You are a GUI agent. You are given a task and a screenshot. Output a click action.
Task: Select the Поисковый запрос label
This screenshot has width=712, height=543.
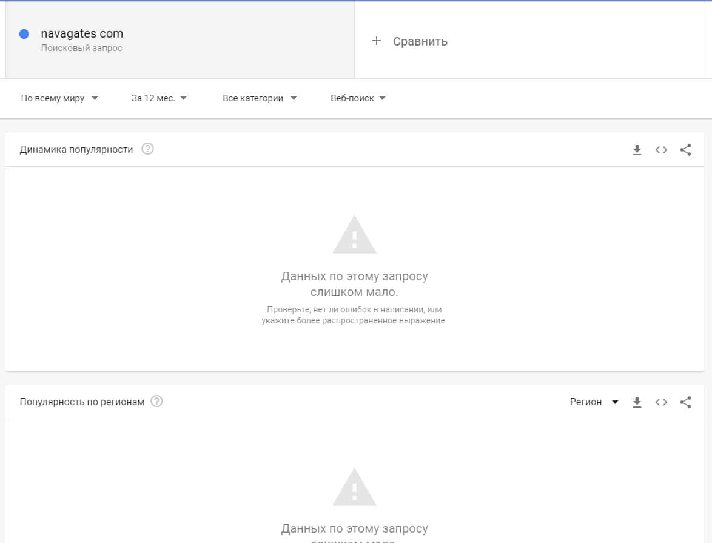point(82,48)
